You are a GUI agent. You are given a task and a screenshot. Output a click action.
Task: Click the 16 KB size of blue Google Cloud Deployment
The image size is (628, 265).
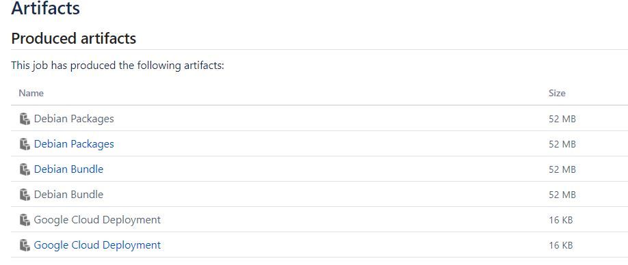(x=561, y=245)
